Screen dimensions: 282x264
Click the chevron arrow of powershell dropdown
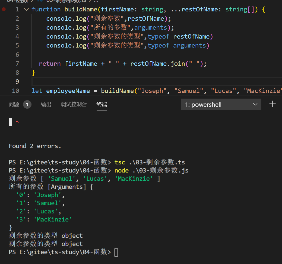pyautogui.click(x=255, y=105)
